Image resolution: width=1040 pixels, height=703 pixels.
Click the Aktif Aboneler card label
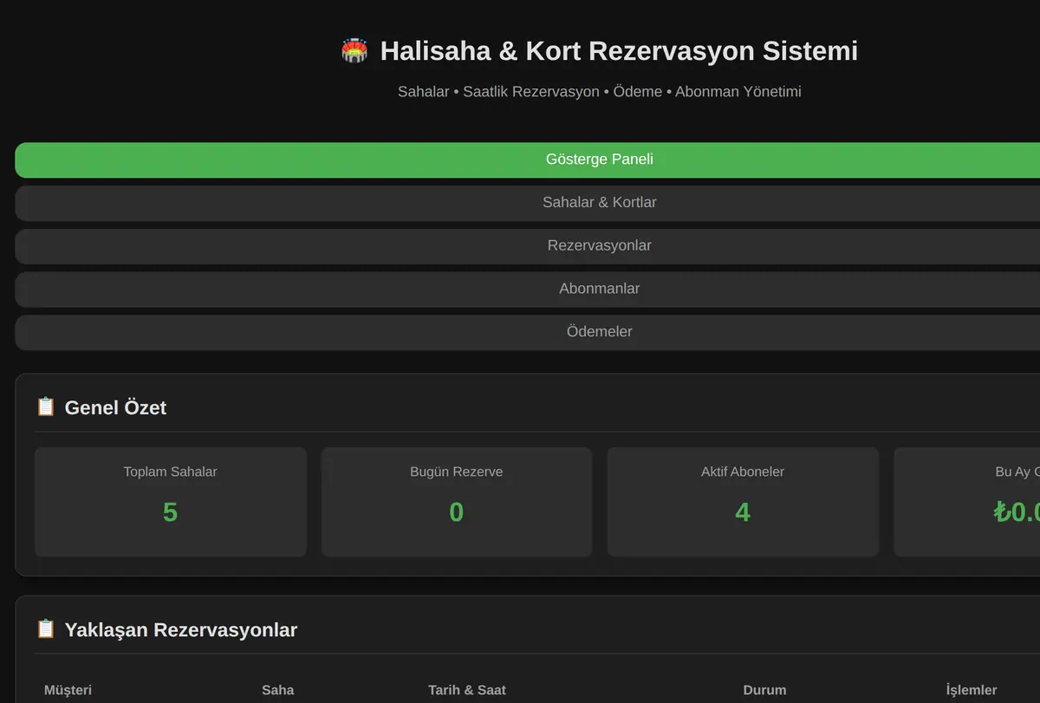(743, 472)
